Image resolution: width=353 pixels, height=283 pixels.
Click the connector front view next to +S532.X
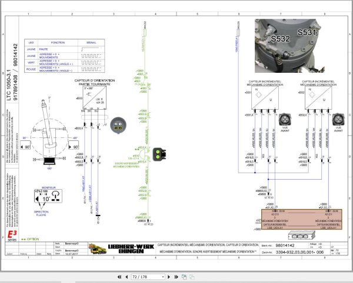pos(338,120)
